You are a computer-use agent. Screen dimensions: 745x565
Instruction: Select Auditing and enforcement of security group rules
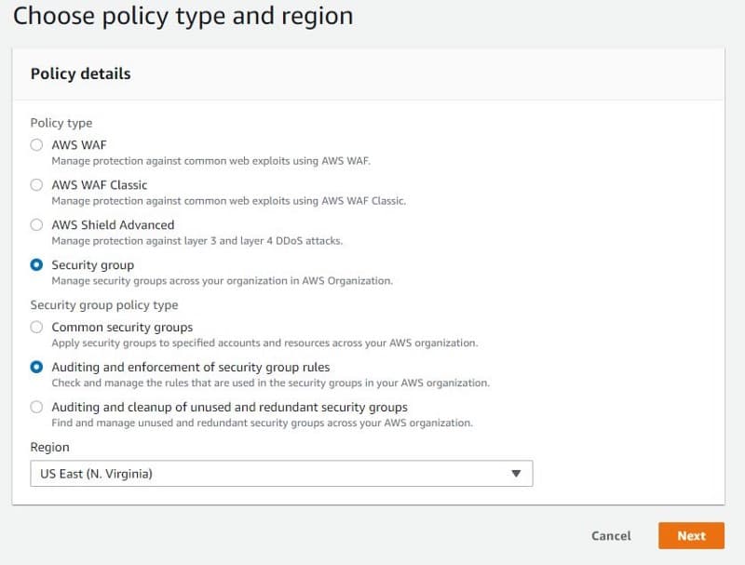coord(36,367)
